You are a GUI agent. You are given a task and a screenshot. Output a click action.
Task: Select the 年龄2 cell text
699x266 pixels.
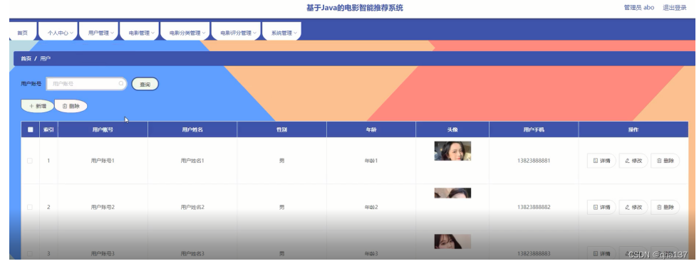(371, 207)
